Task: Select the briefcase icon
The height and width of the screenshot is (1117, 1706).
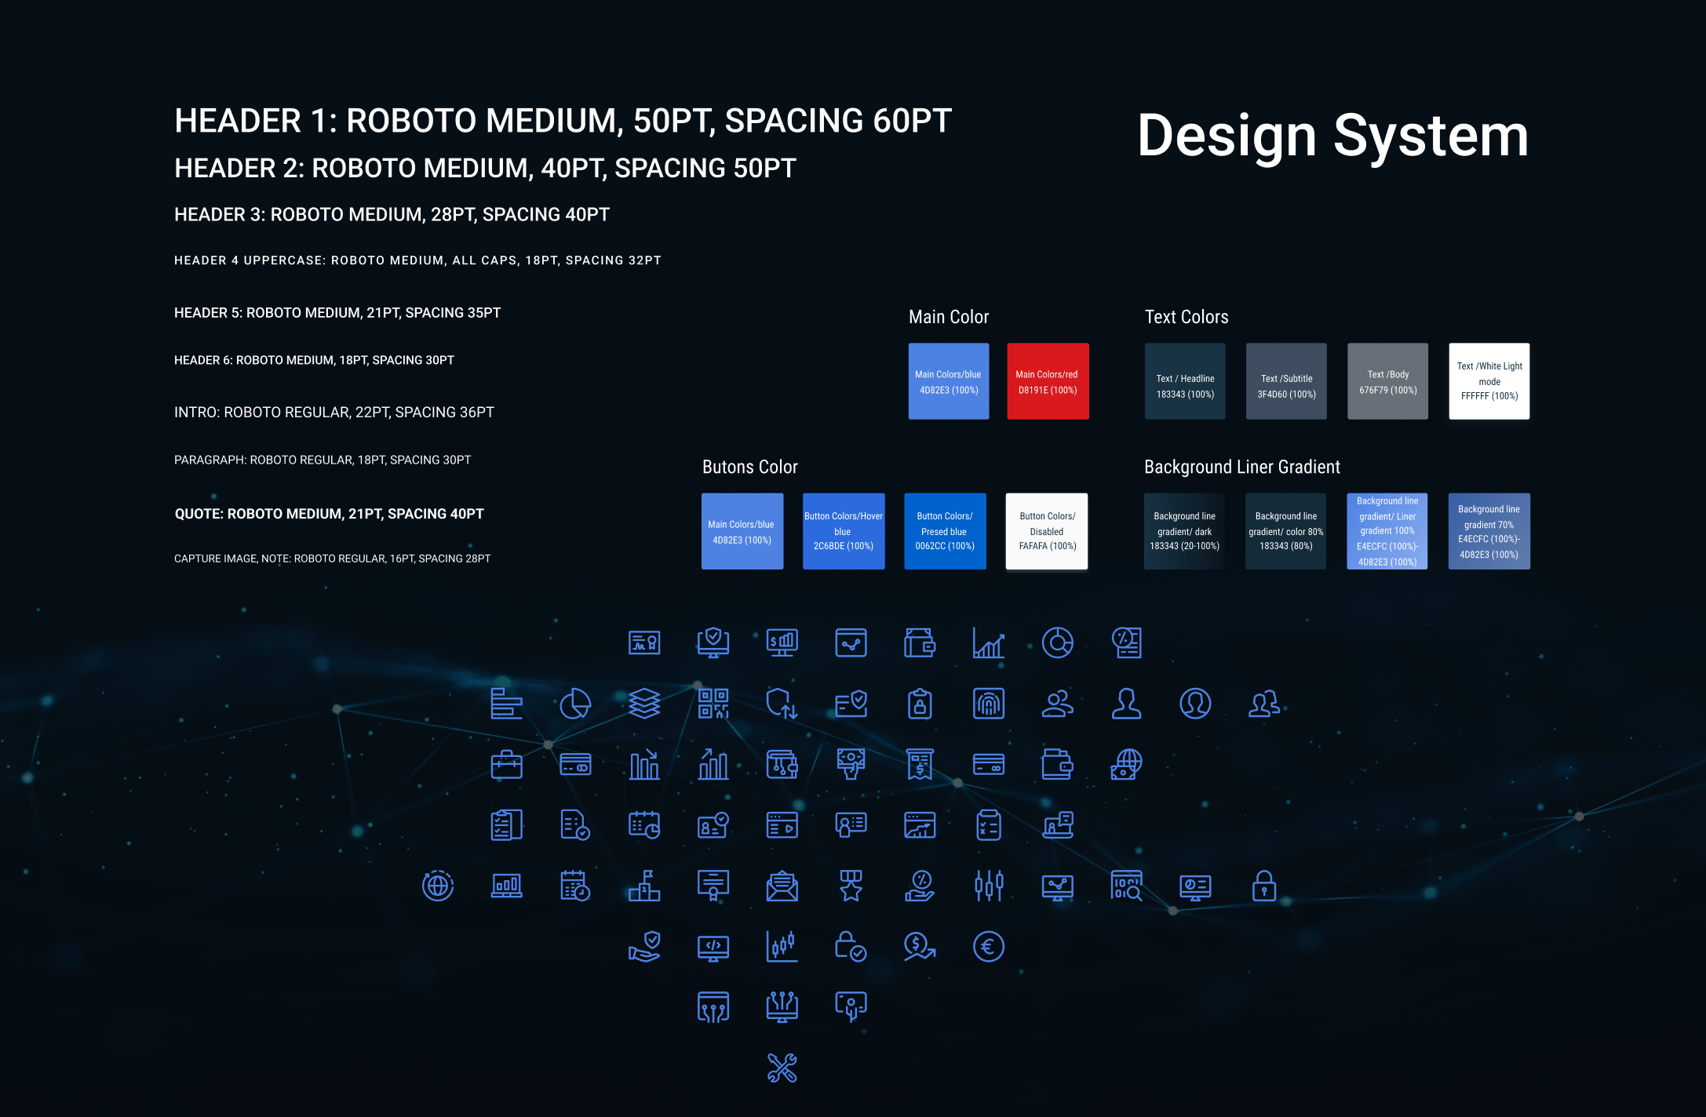Action: 507,765
